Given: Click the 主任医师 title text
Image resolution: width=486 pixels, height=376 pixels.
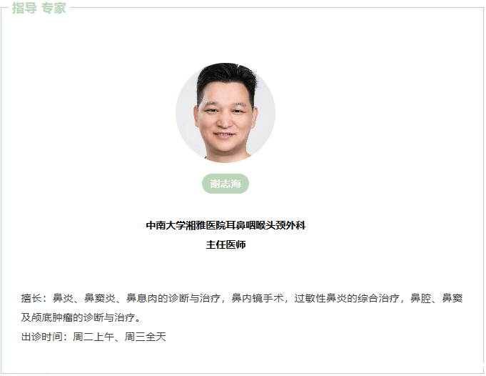Looking at the screenshot, I should click(x=226, y=244).
